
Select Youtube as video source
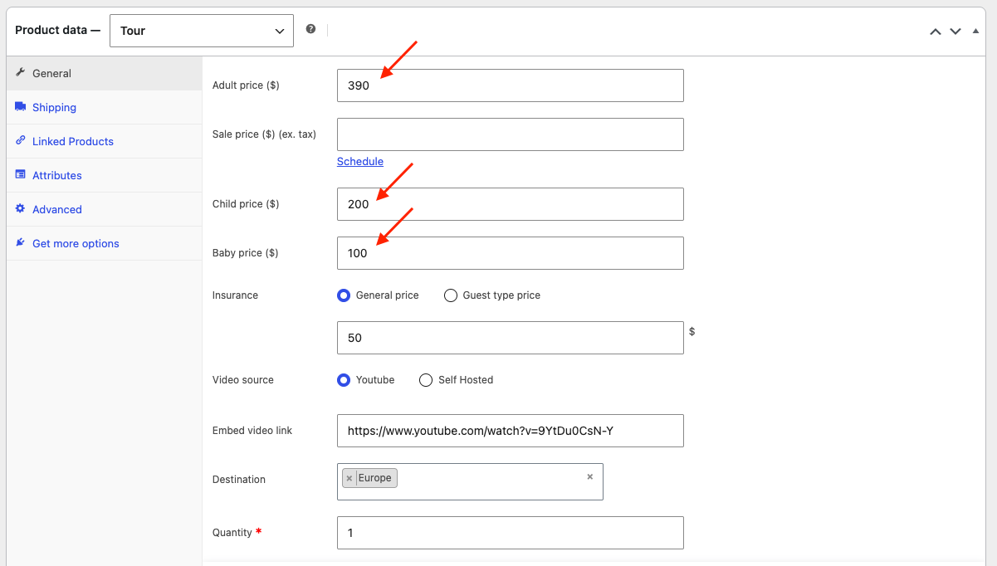pyautogui.click(x=344, y=380)
